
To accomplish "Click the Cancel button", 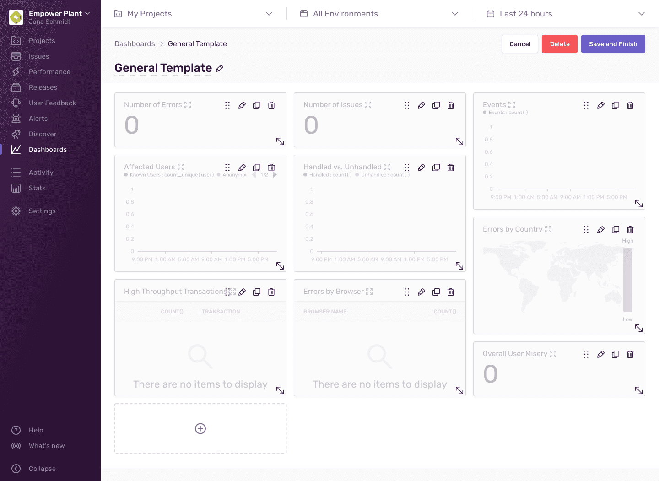I will (x=520, y=44).
